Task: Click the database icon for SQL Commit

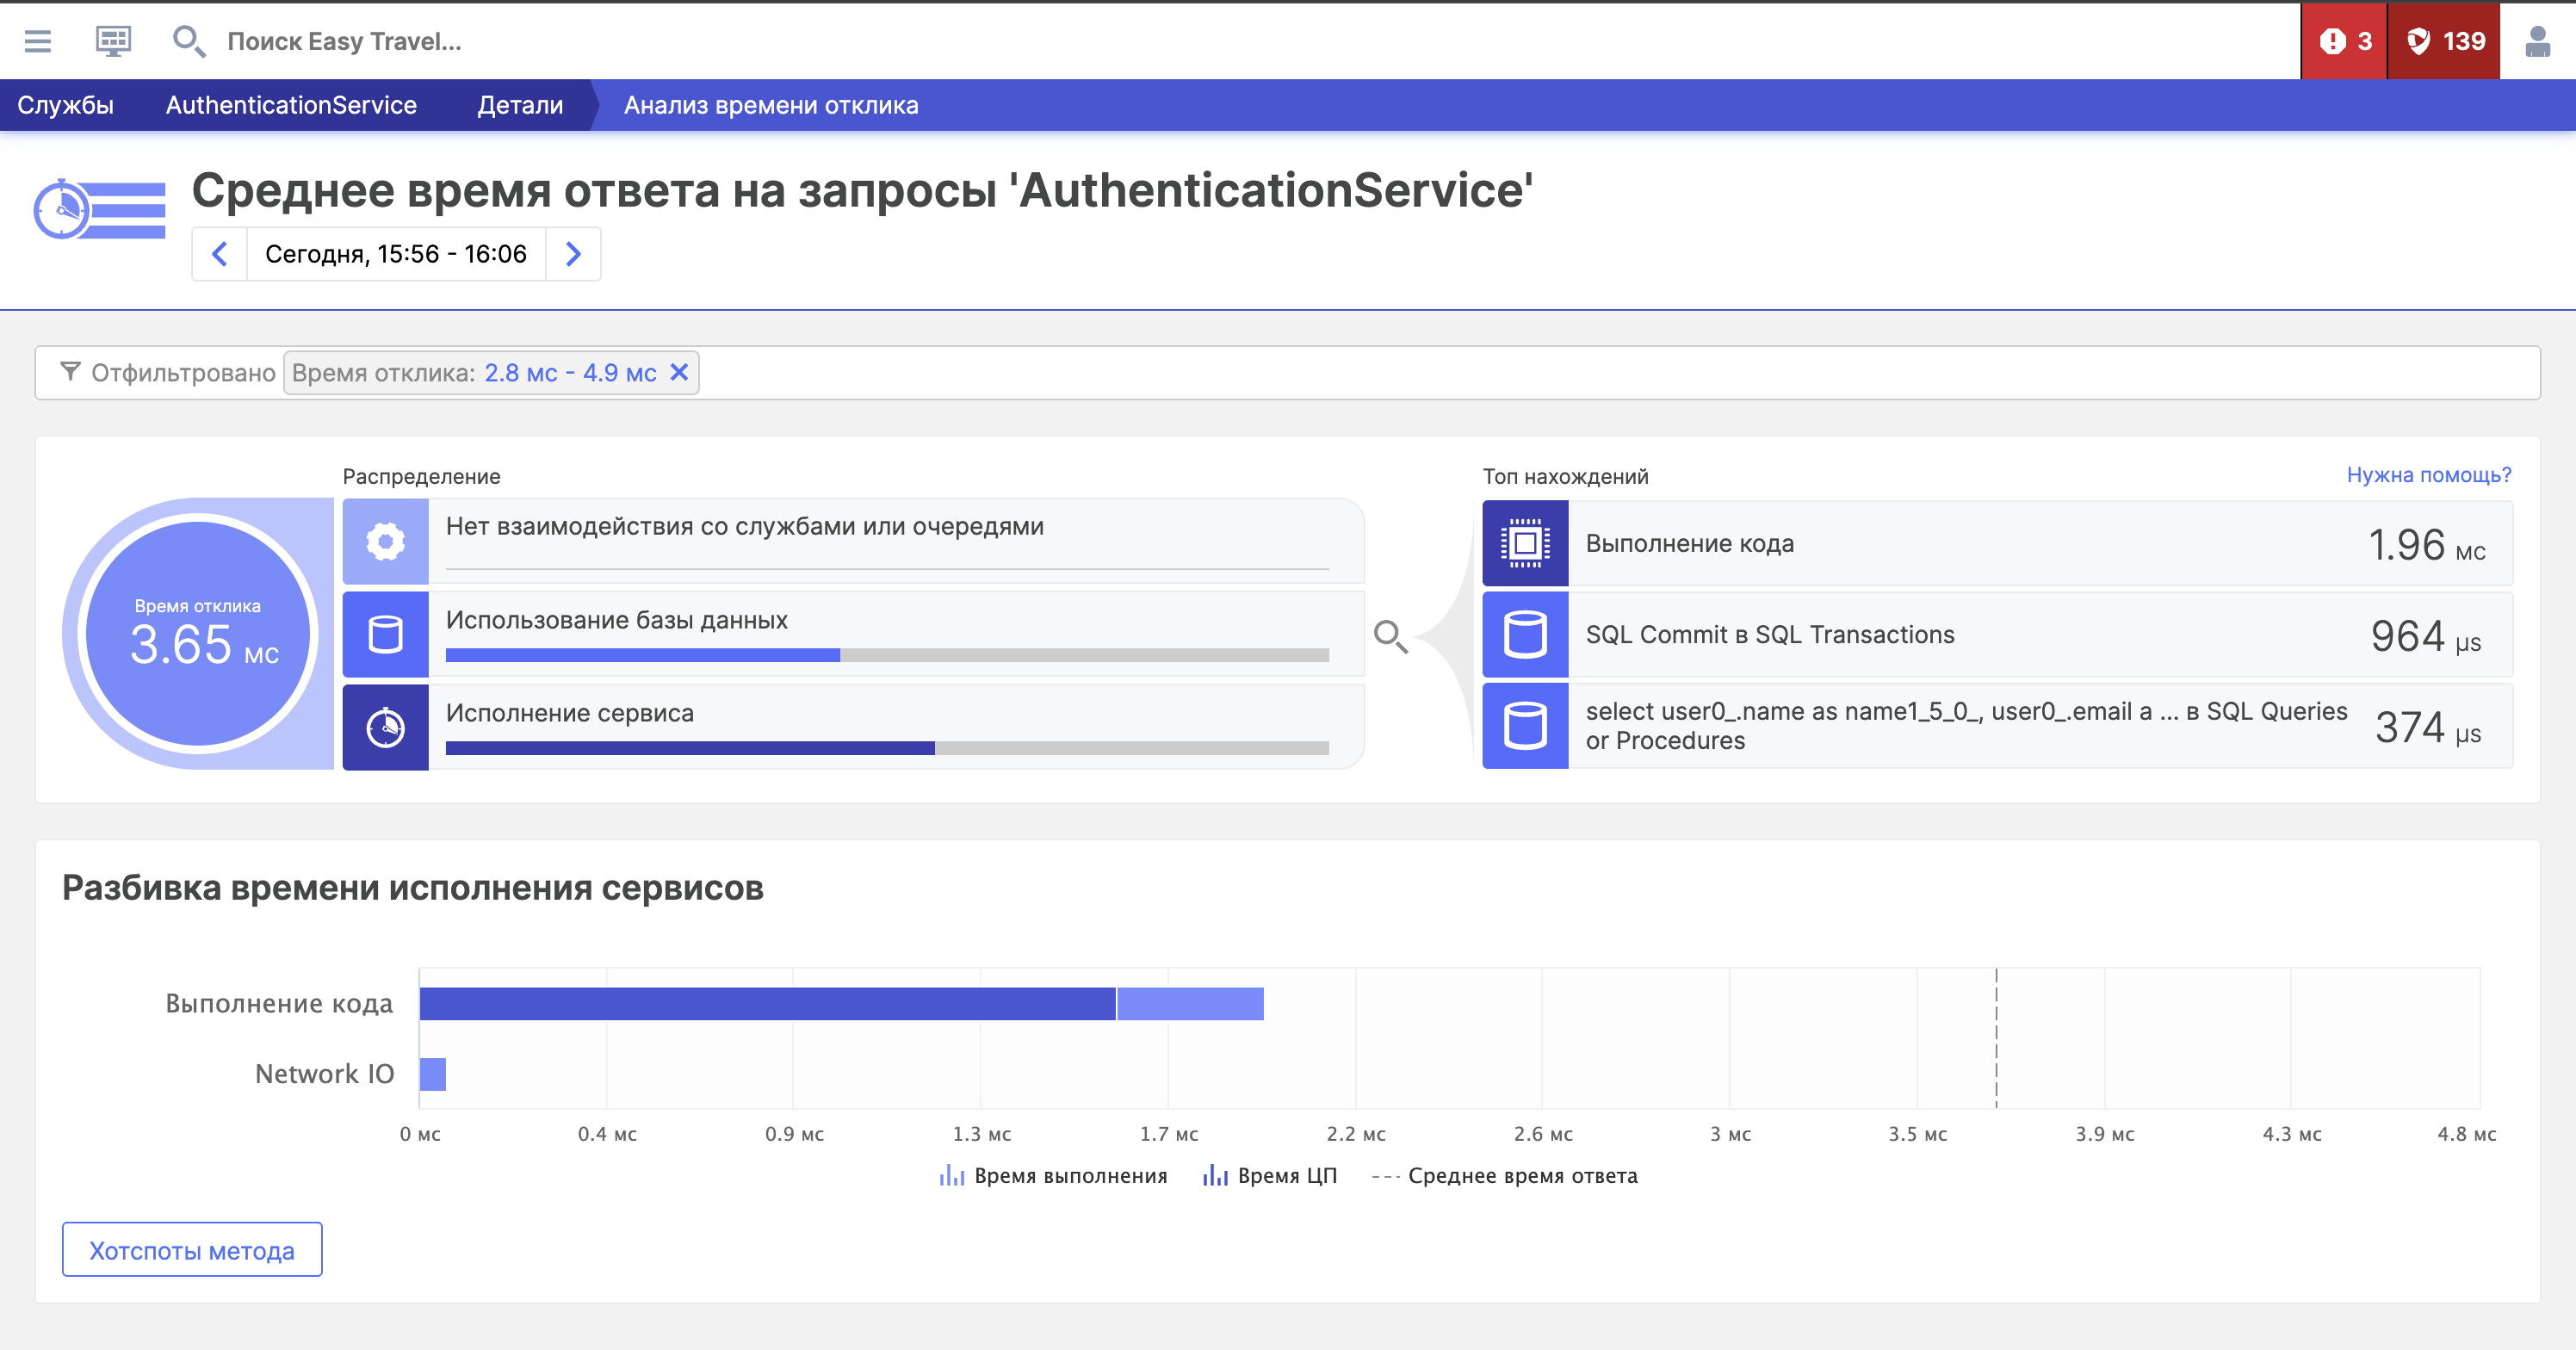Action: point(1525,635)
